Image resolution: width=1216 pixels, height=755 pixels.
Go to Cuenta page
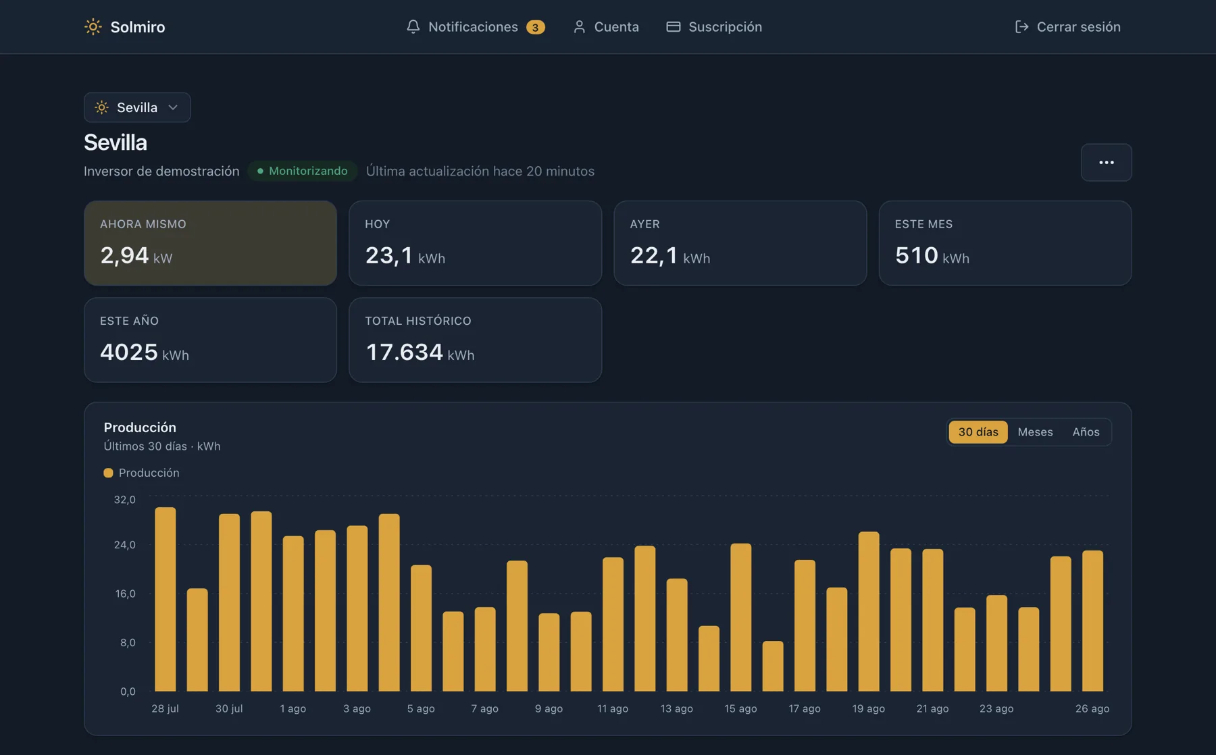tap(605, 27)
